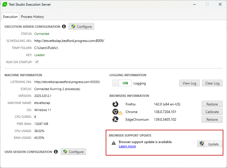Click the green Connected status text
Viewport: 227px width, 168px height.
(42, 34)
